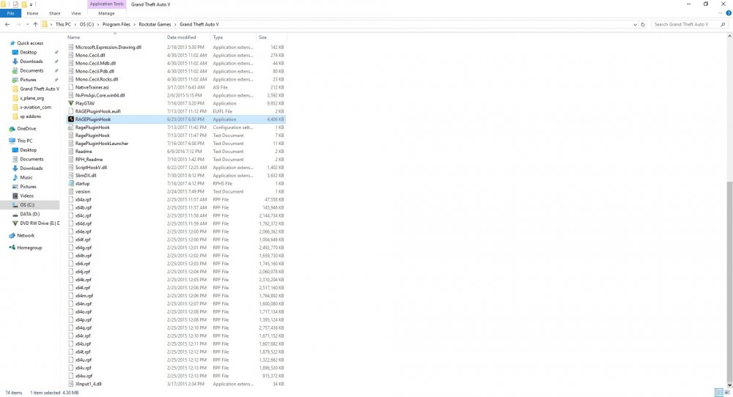Open the View ribbon tab

[75, 13]
